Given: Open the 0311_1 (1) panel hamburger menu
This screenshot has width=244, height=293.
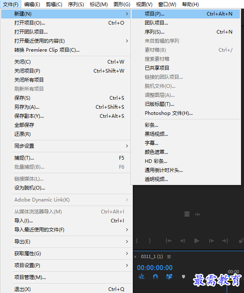Looking at the screenshot, I should click(x=169, y=256).
